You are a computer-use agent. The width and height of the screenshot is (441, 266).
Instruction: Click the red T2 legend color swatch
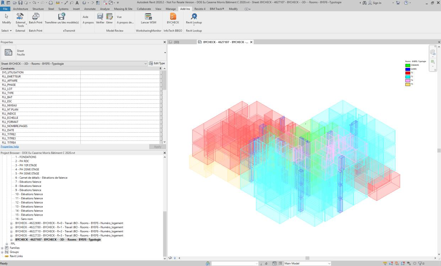click(x=408, y=73)
